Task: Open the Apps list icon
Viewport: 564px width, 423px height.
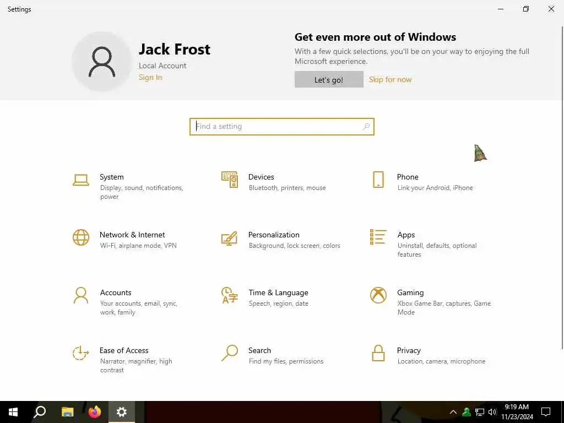Action: click(378, 237)
